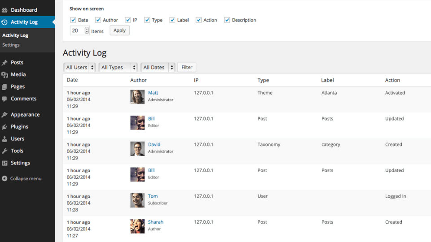Viewport: 431px width, 242px height.
Task: Increase the items-per-page stepper
Action: [87, 29]
